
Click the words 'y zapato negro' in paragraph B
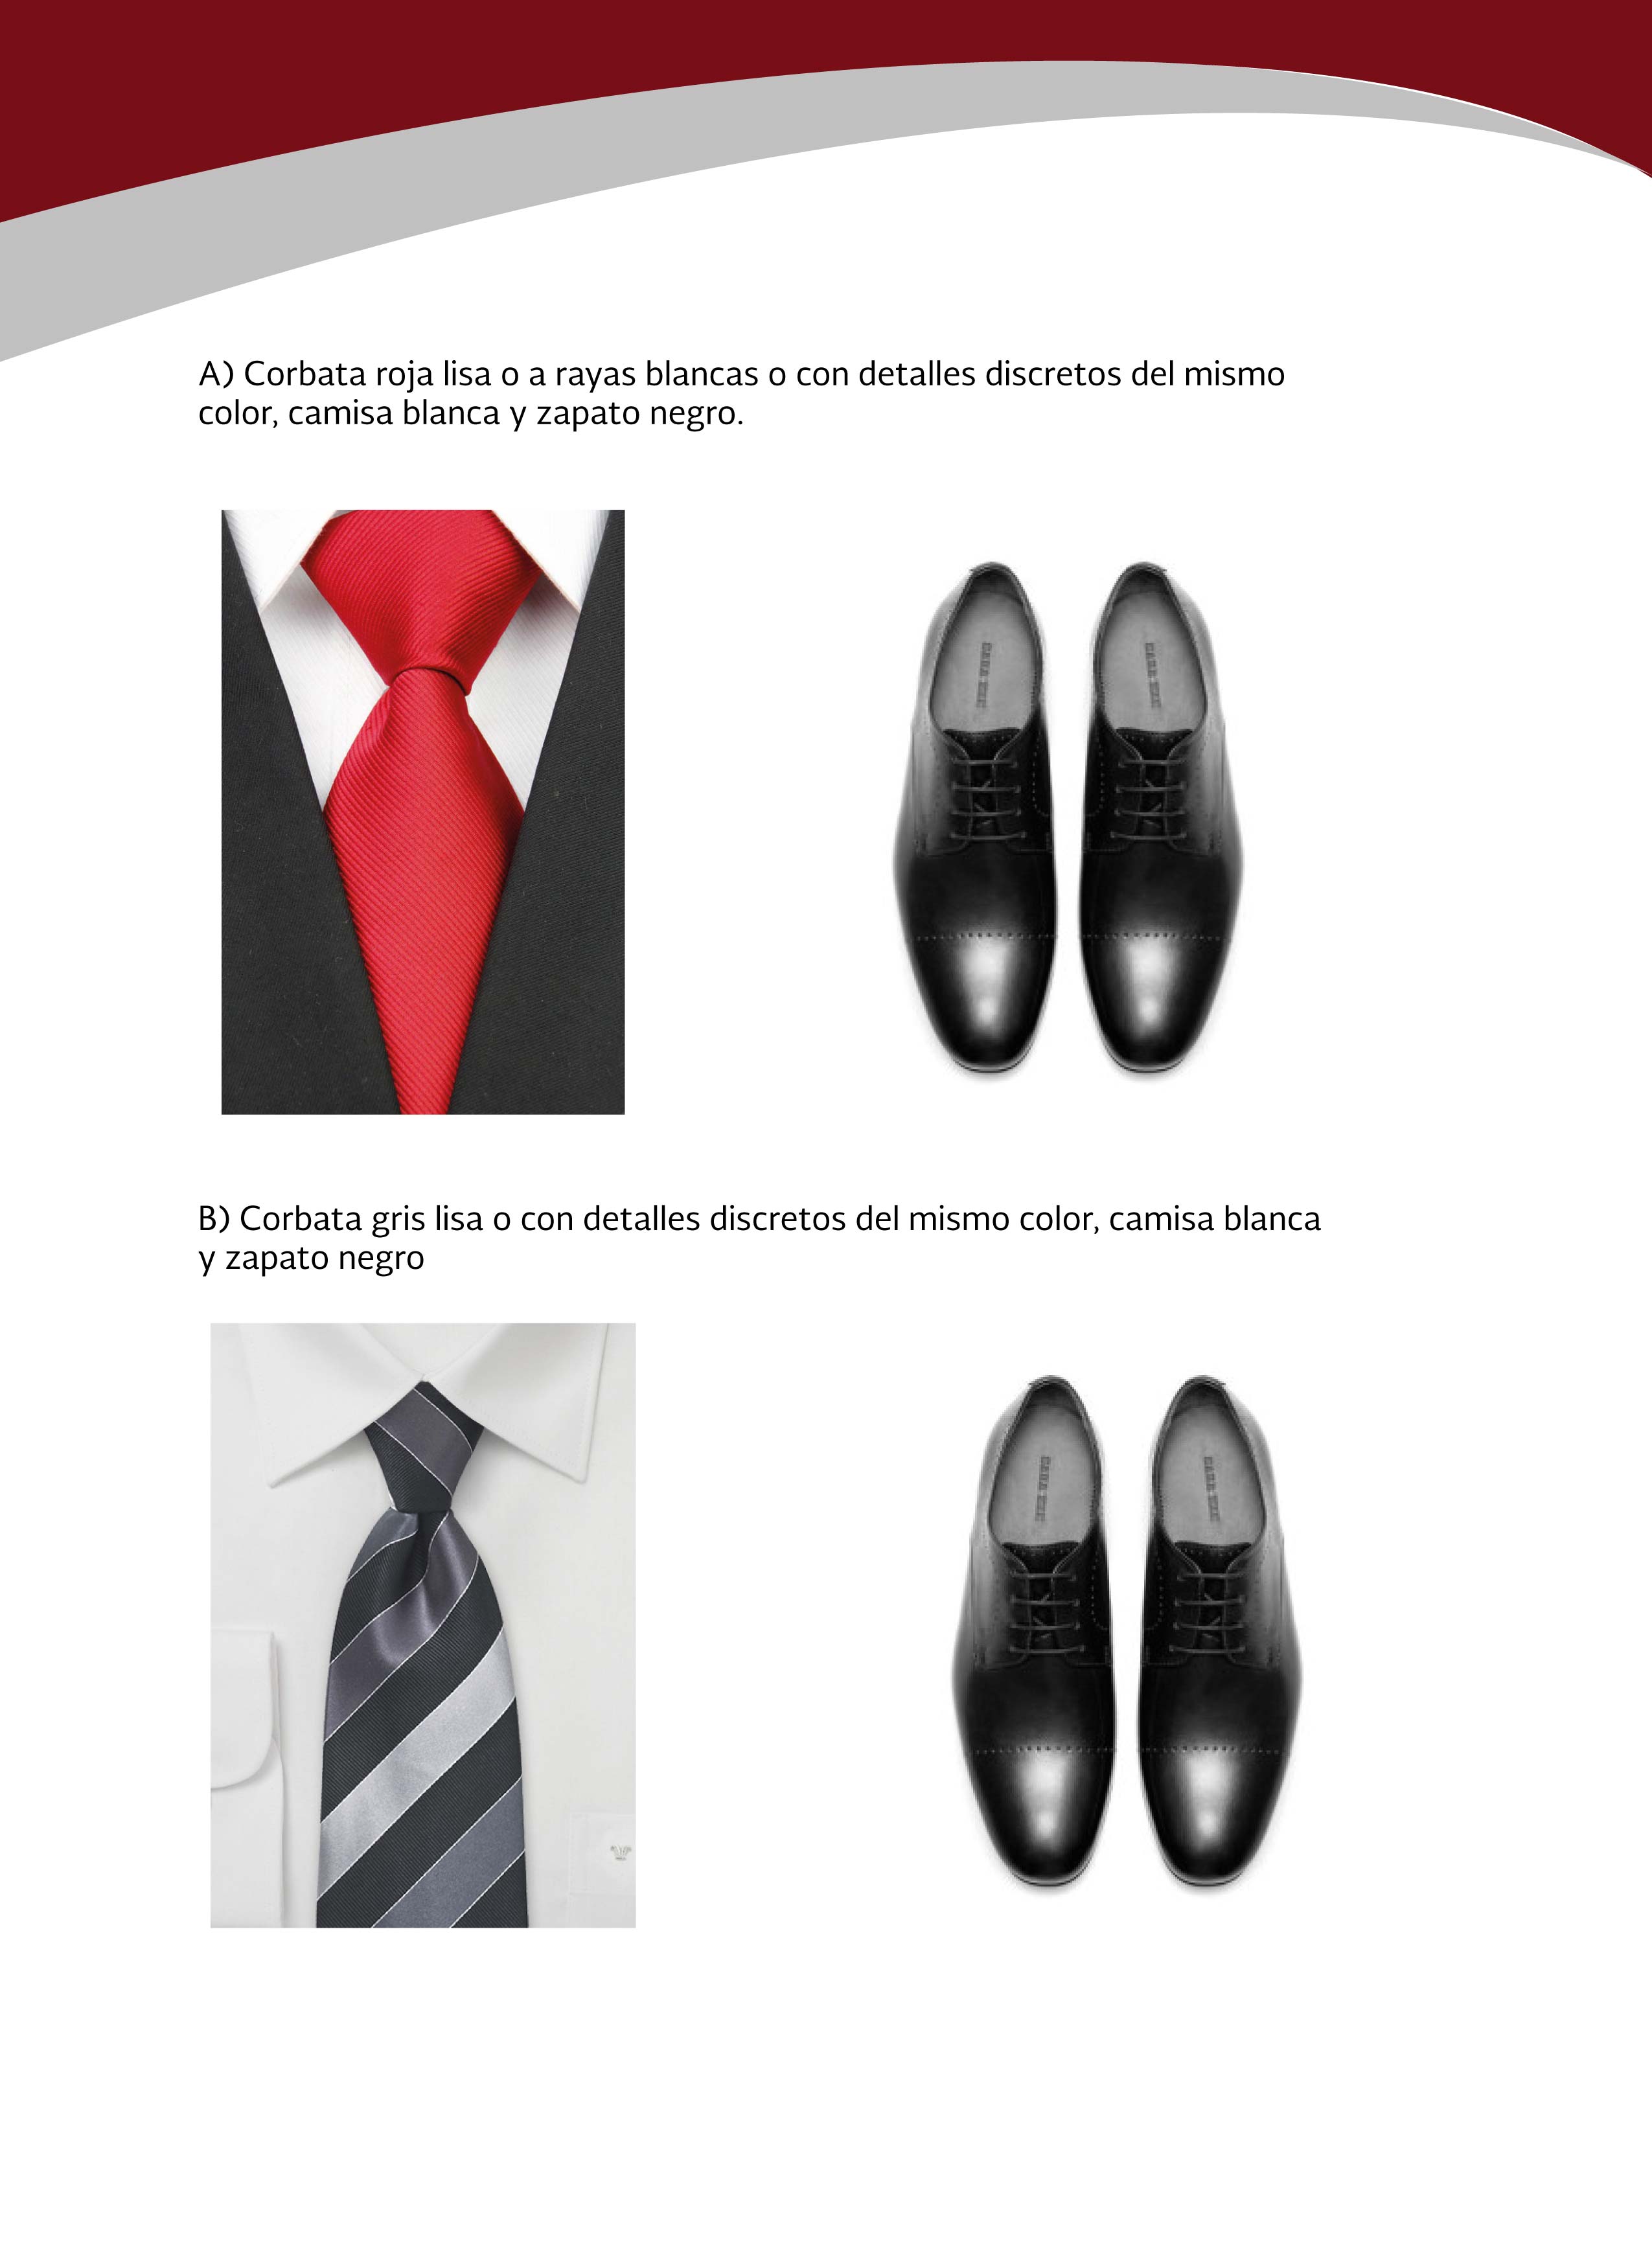(311, 1259)
